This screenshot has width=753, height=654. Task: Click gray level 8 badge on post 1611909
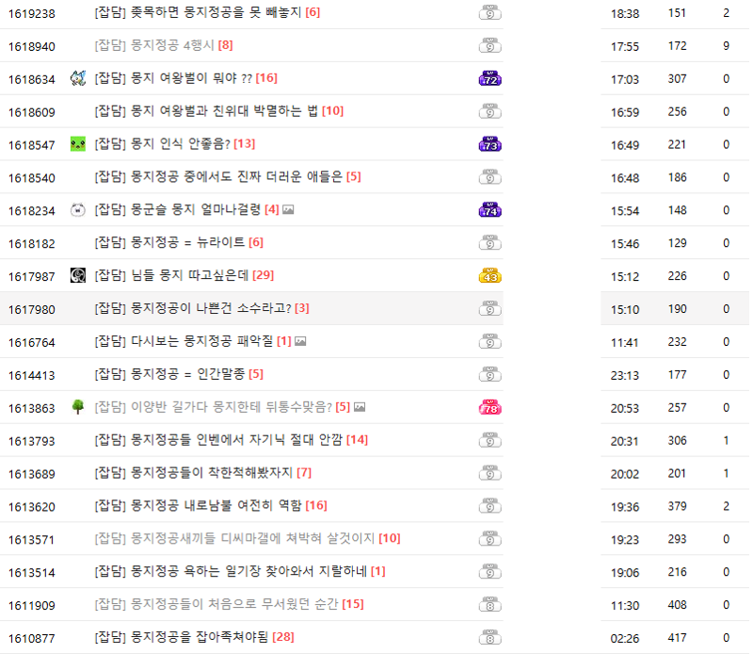click(x=489, y=605)
